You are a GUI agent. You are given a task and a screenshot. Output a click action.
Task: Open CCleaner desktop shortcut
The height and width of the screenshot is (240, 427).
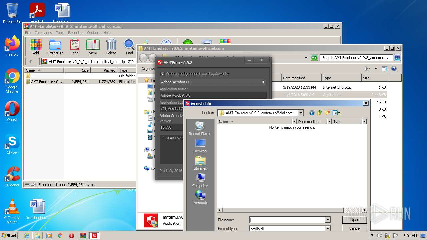(12, 177)
